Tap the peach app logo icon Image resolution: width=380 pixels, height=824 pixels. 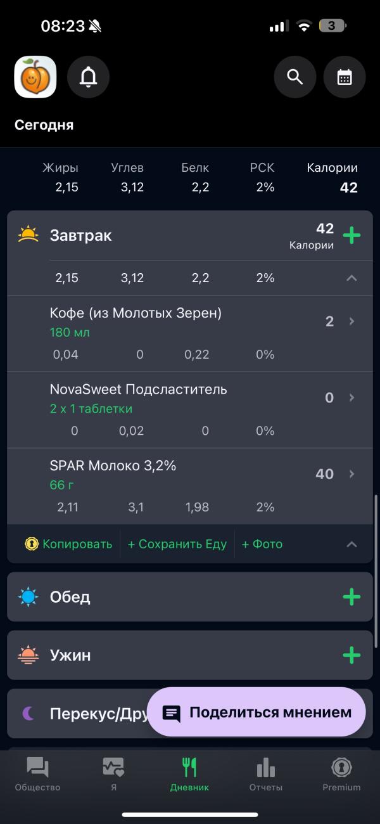coord(35,77)
